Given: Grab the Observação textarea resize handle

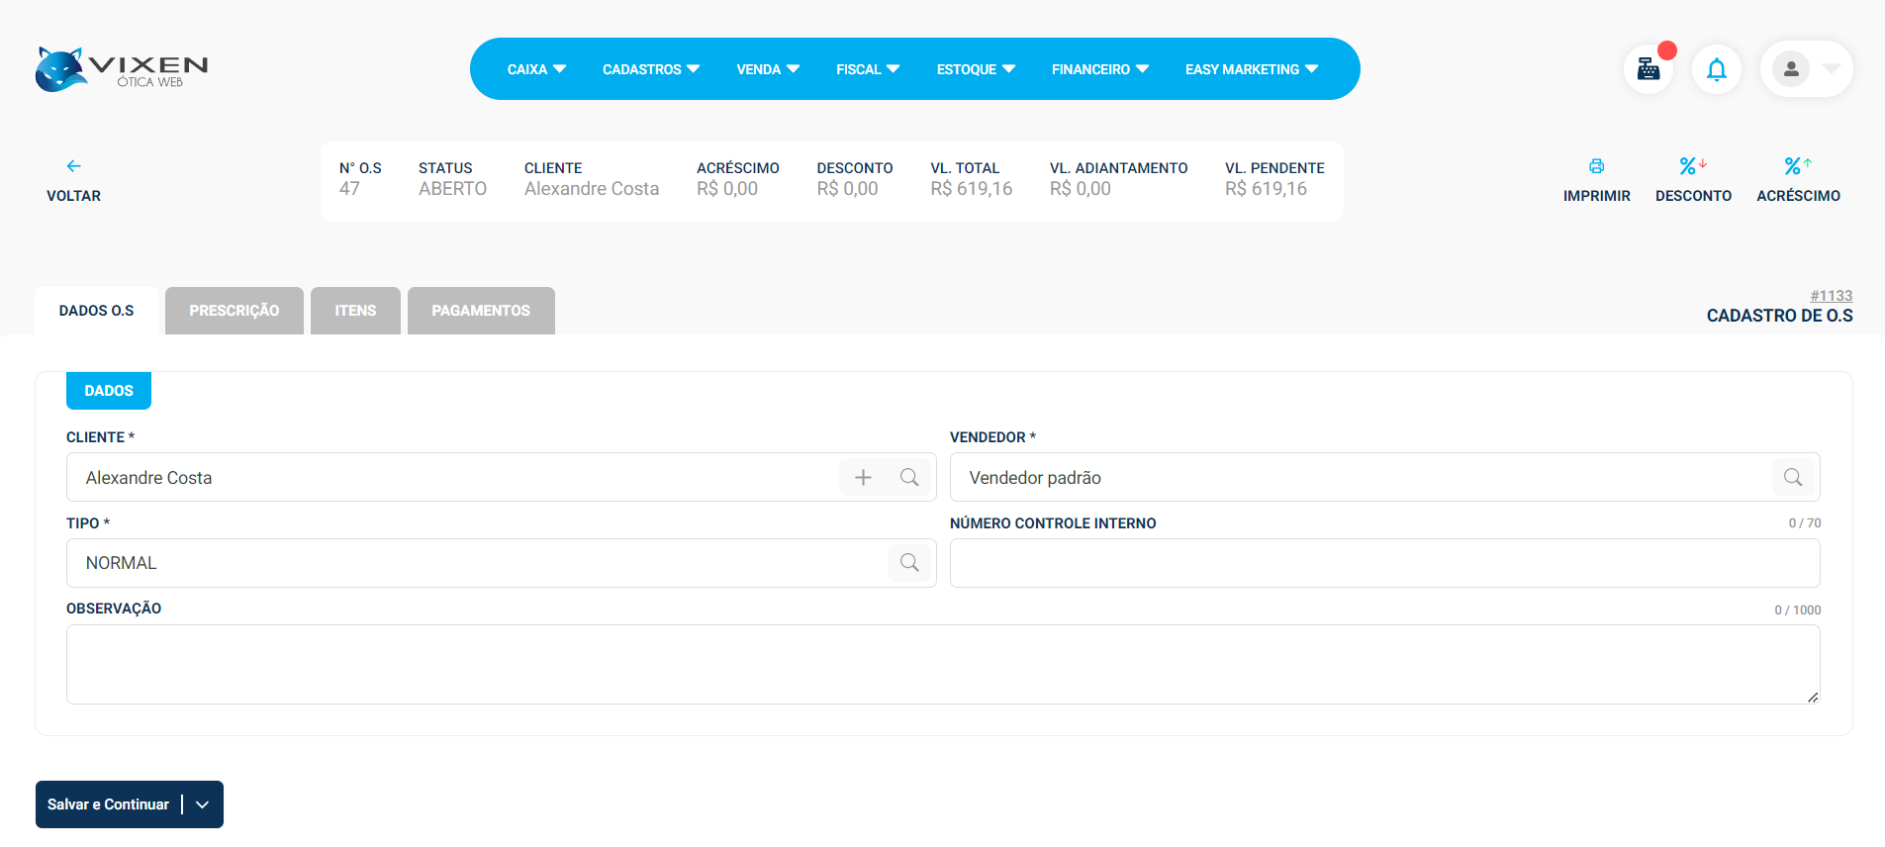Looking at the screenshot, I should (x=1813, y=697).
